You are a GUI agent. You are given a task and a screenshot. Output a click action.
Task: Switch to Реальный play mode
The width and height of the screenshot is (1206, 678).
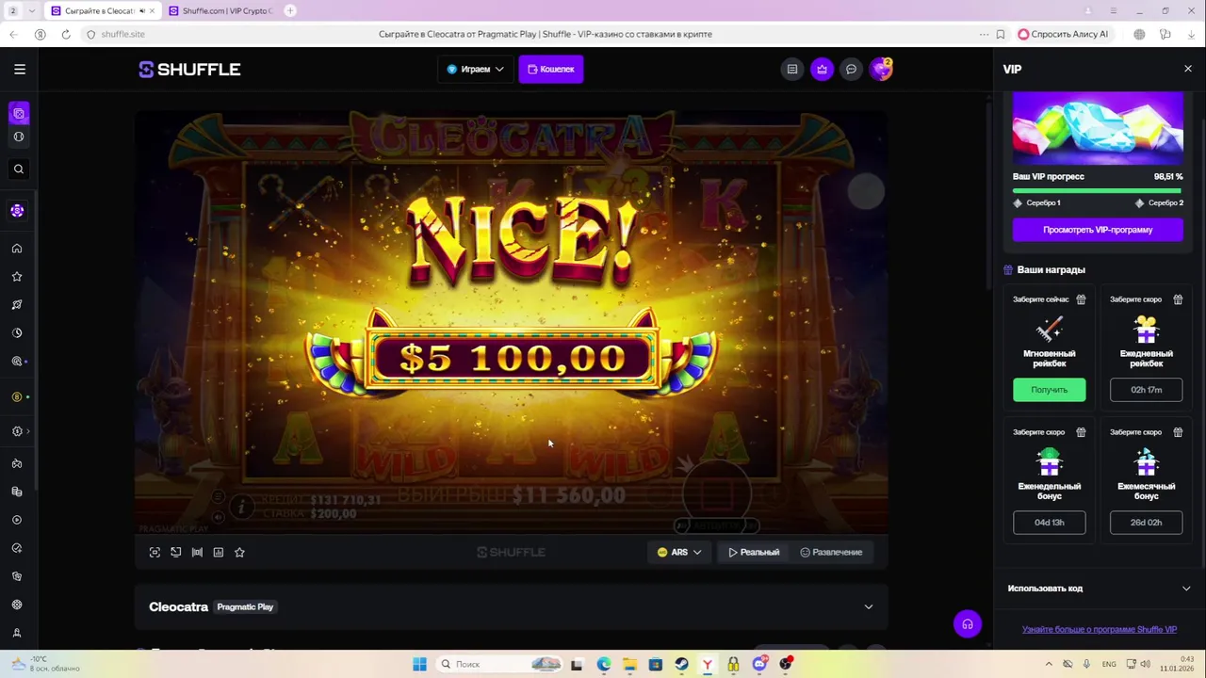pyautogui.click(x=754, y=553)
